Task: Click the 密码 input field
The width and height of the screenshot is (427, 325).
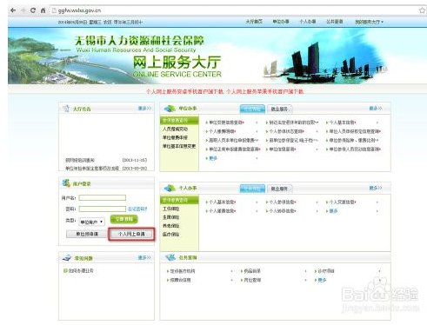Action: (x=103, y=209)
